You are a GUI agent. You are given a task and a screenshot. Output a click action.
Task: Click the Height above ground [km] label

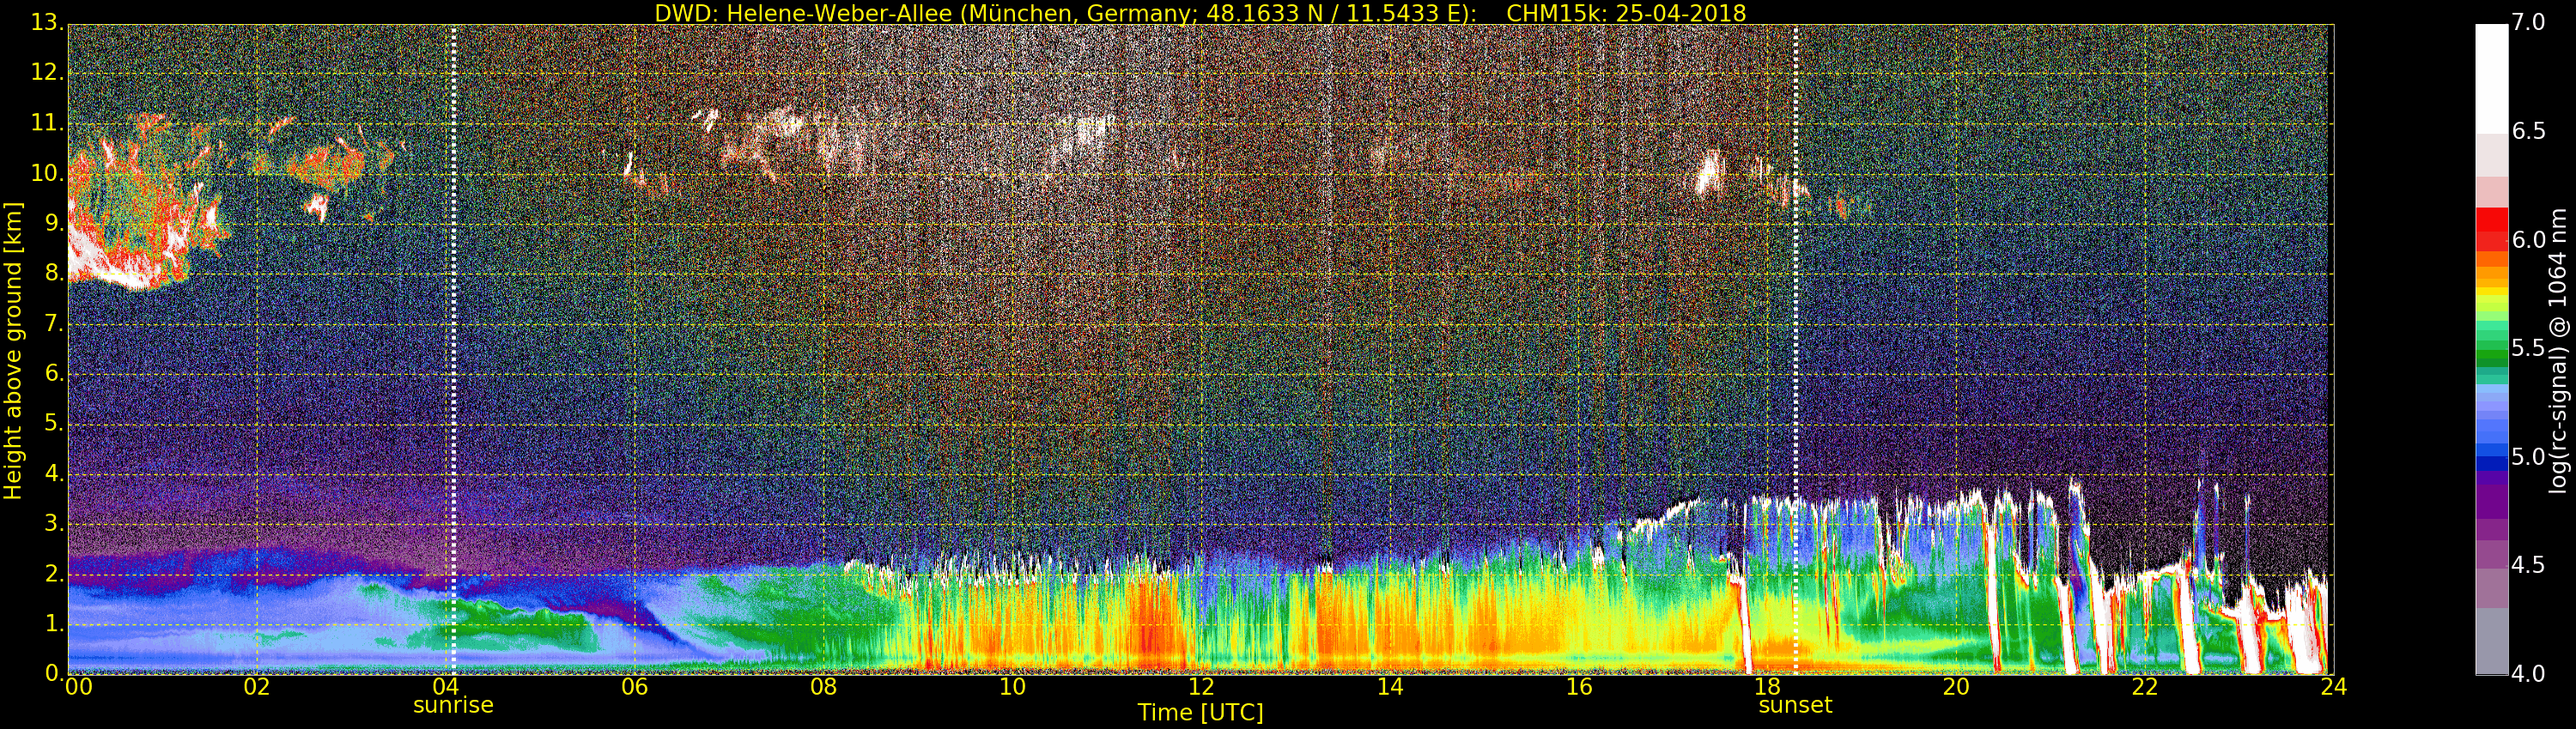[13, 350]
